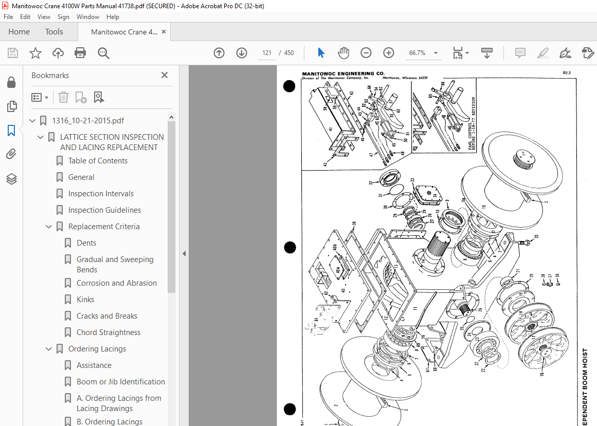The width and height of the screenshot is (597, 426).
Task: Open the Window menu
Action: tap(87, 17)
